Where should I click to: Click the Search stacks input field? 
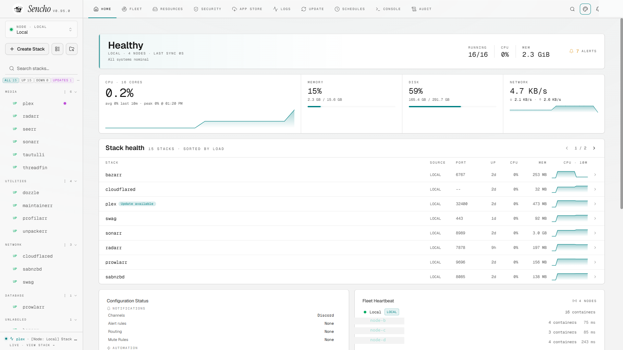tap(41, 68)
